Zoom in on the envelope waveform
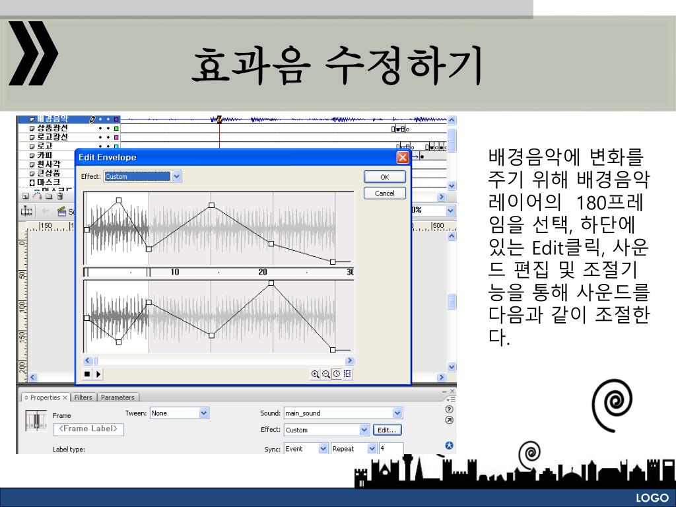The image size is (676, 507). pyautogui.click(x=315, y=374)
